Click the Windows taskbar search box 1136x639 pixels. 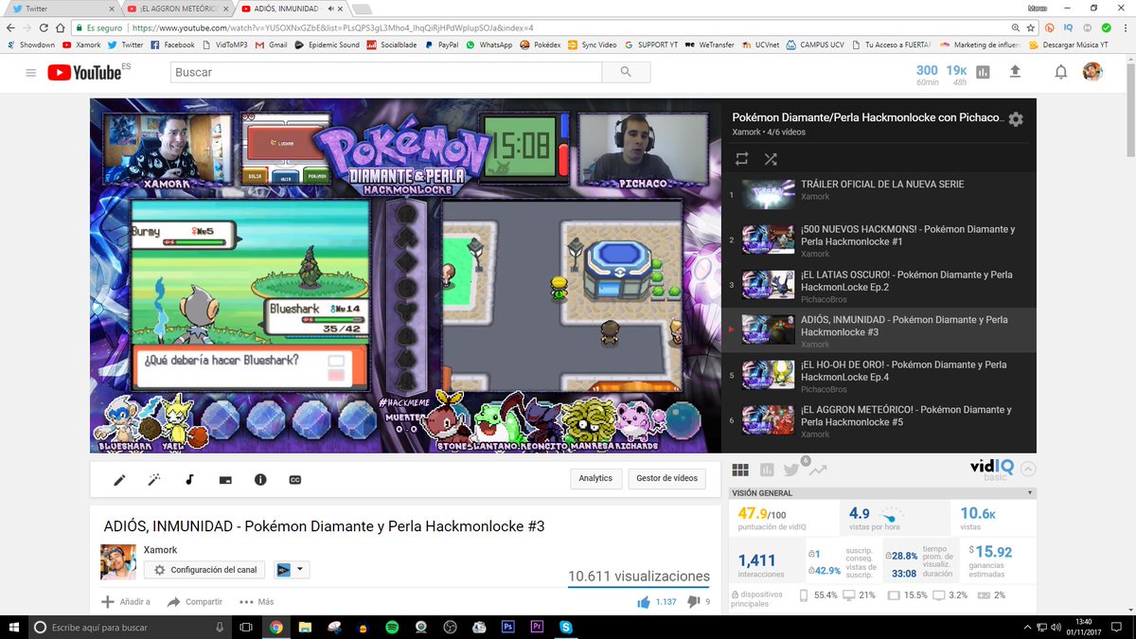pyautogui.click(x=131, y=627)
